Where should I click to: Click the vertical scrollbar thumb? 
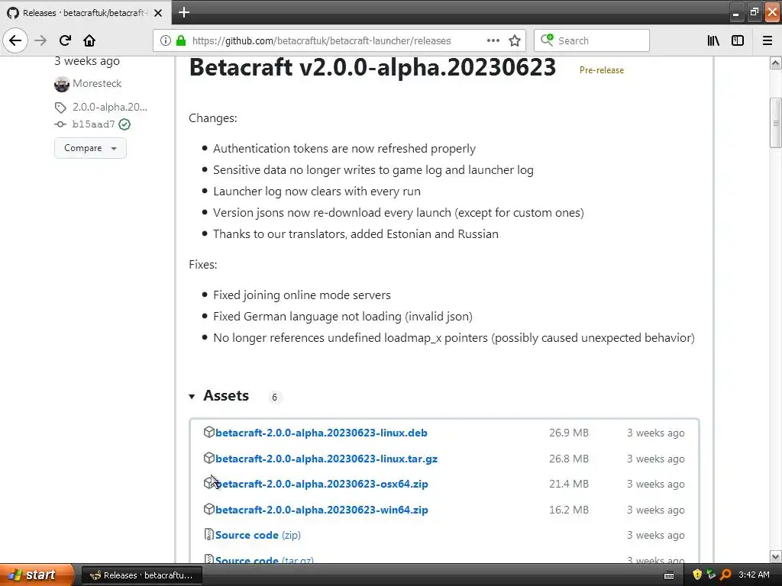776,123
